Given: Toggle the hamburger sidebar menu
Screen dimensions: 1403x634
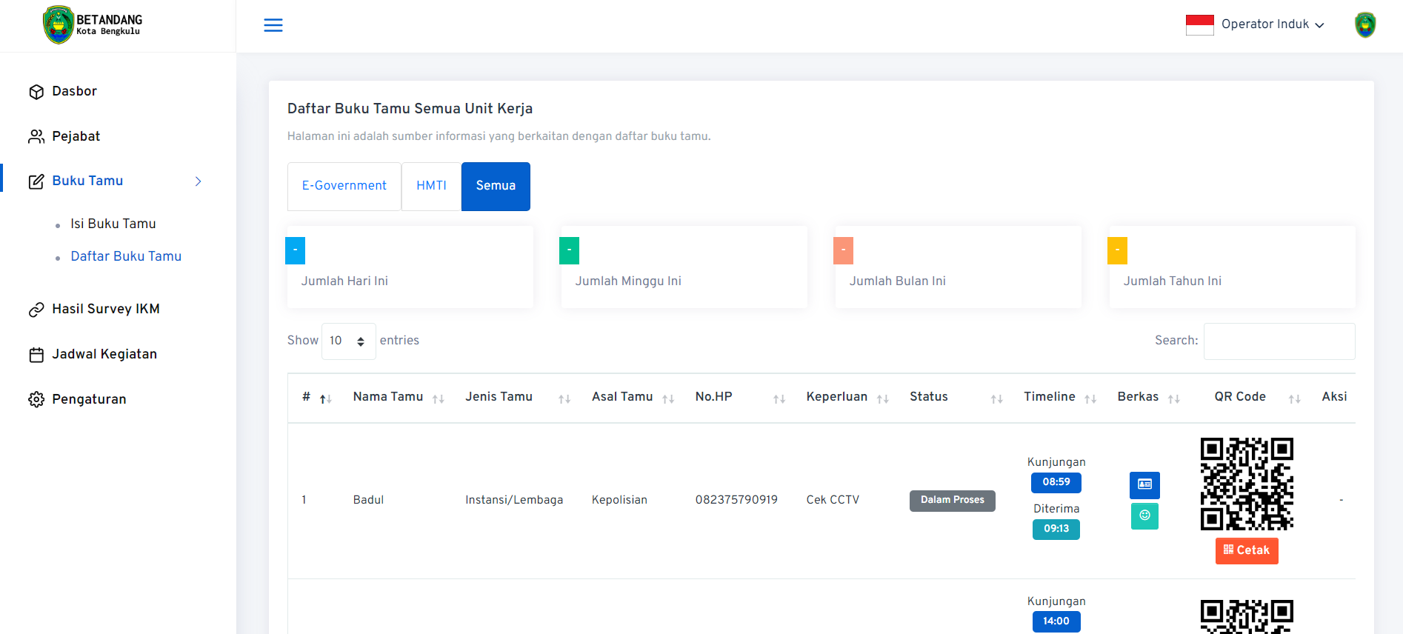Looking at the screenshot, I should pos(273,25).
